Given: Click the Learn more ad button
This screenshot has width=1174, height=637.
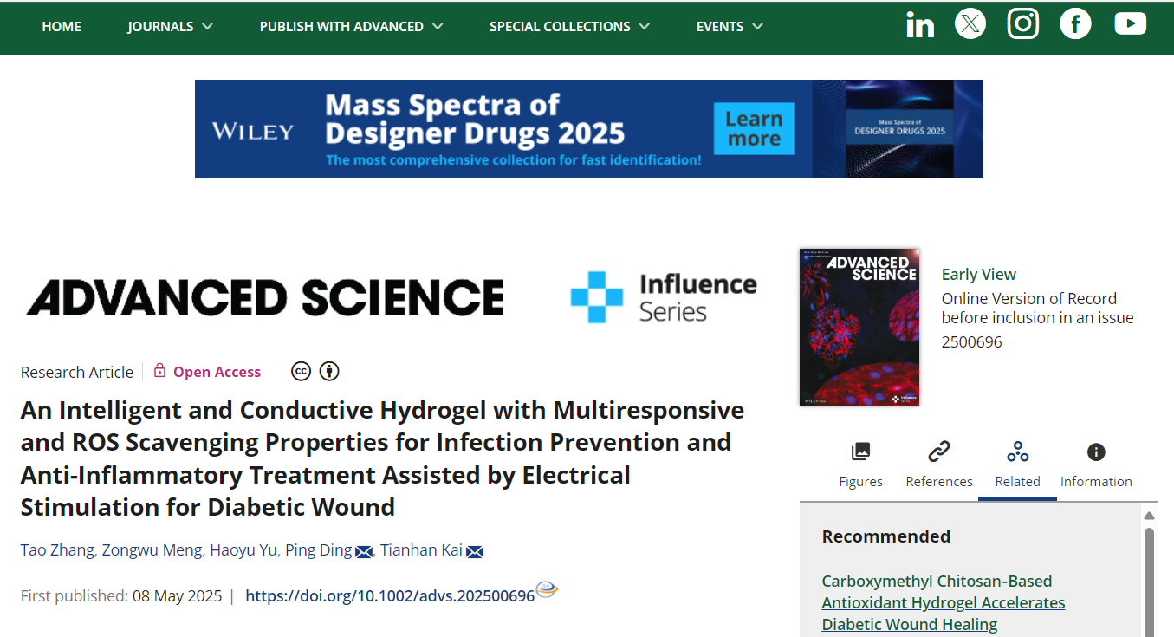Looking at the screenshot, I should [753, 129].
